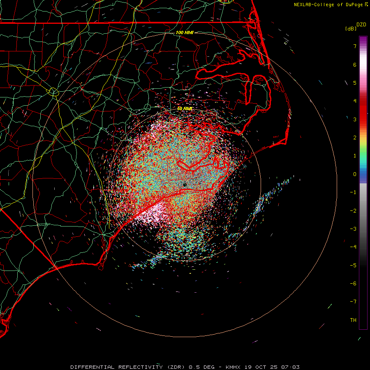Image resolution: width=370 pixels, height=370 pixels.
Task: Click the NEXLAB-College of DuPage title text
Action: pos(328,5)
